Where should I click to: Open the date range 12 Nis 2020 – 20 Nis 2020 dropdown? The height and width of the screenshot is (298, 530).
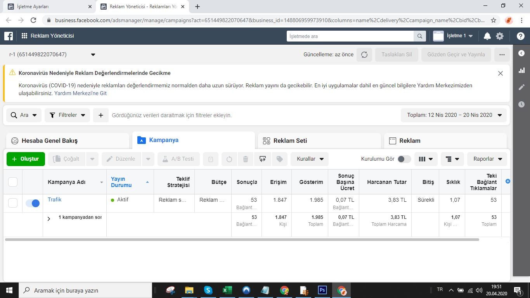point(454,115)
